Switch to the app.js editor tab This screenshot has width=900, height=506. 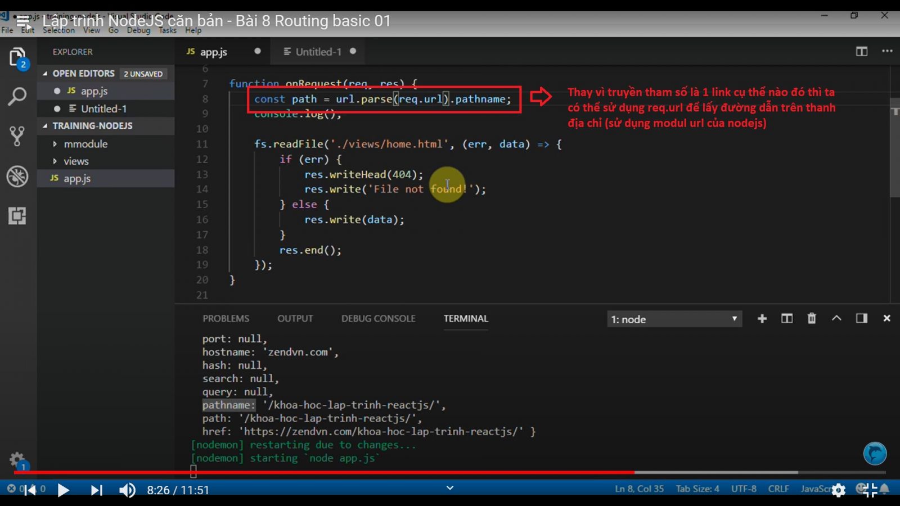tap(214, 52)
